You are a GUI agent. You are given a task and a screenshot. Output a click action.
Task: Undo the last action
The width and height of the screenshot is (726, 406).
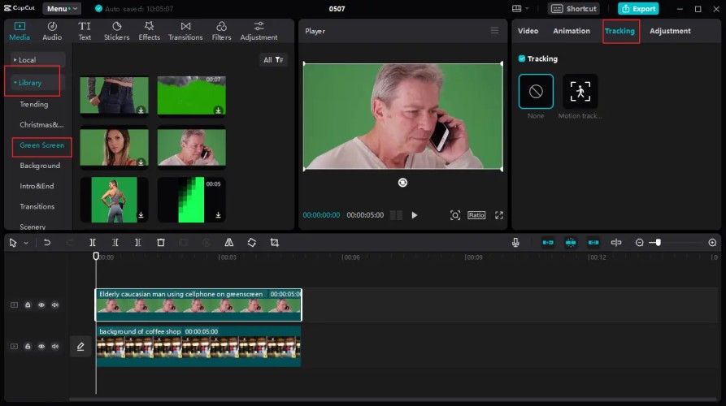(47, 242)
